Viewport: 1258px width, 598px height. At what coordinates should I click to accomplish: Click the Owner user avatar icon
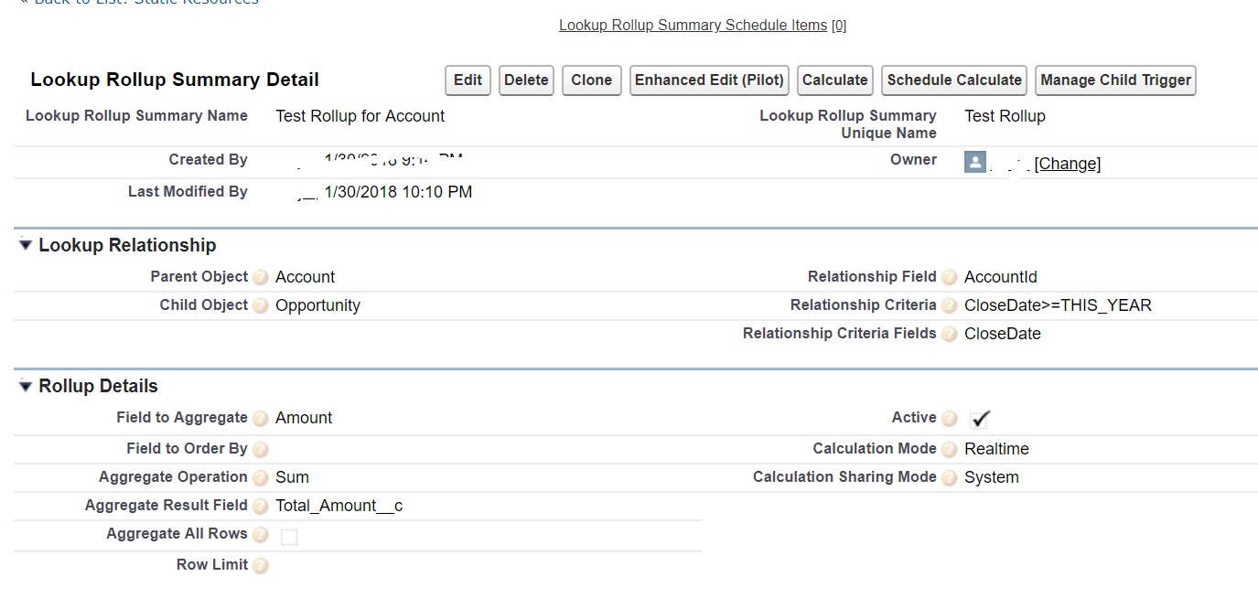(x=975, y=162)
